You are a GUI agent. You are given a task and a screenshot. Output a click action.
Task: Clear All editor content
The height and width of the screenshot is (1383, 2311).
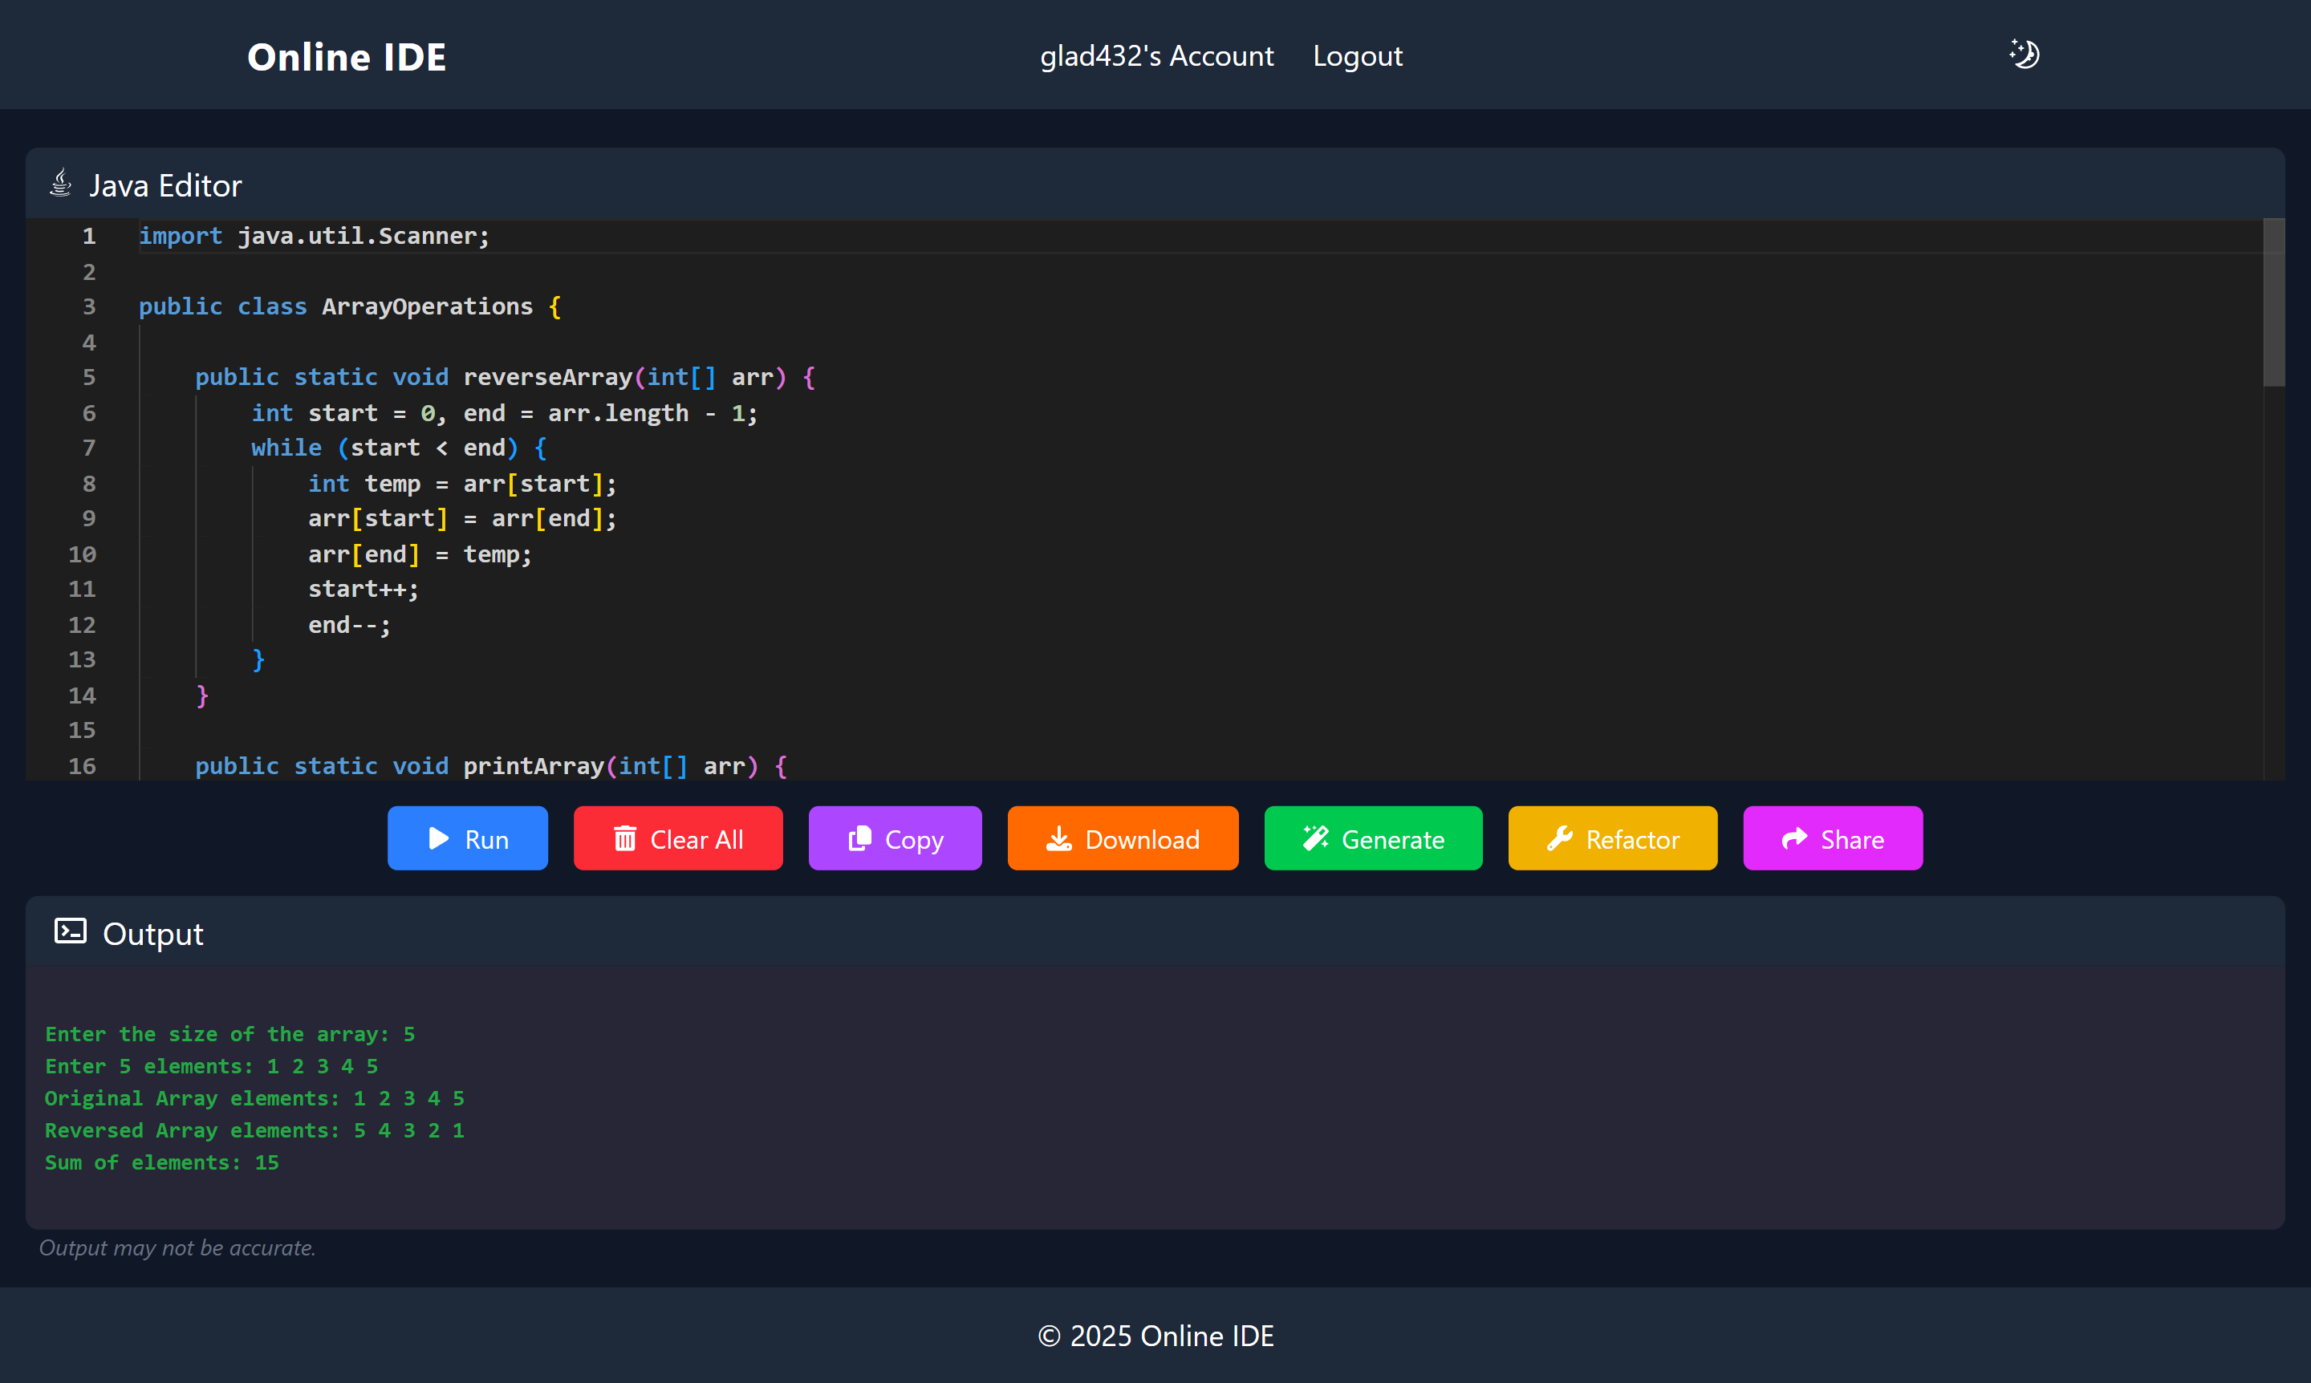point(678,838)
